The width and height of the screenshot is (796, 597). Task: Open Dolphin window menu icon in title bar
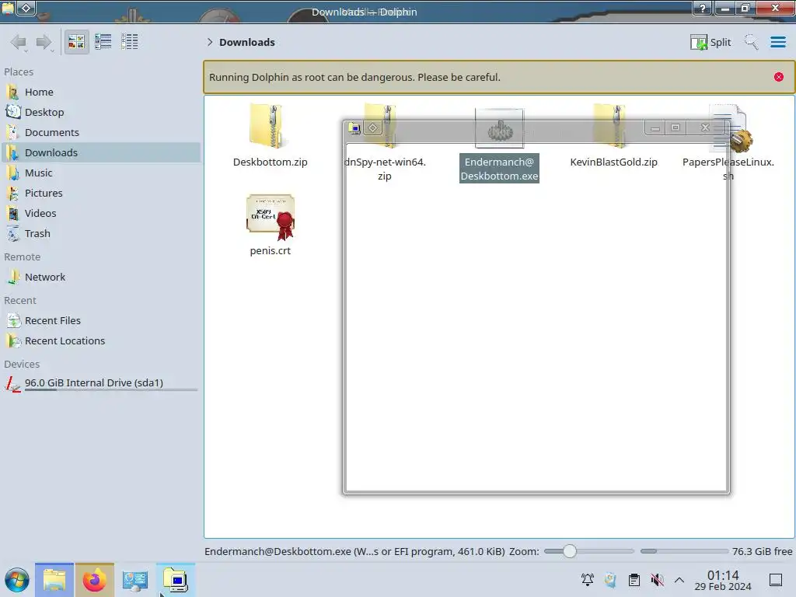8,8
